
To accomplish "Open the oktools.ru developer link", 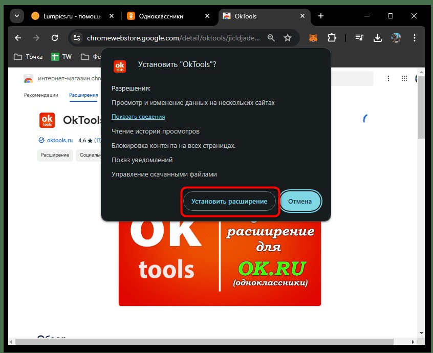I will (60, 140).
